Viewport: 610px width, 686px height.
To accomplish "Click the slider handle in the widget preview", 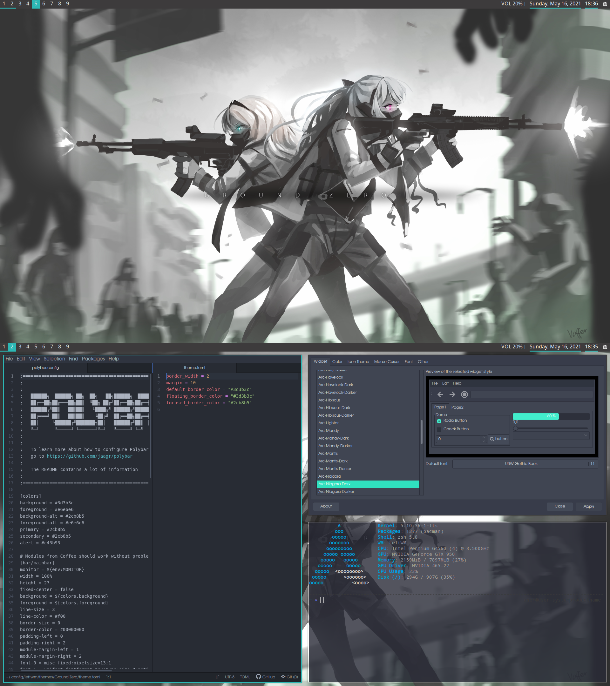I will (x=515, y=428).
